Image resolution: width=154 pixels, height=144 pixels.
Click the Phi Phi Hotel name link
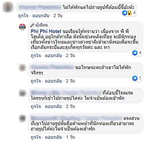click(x=46, y=31)
